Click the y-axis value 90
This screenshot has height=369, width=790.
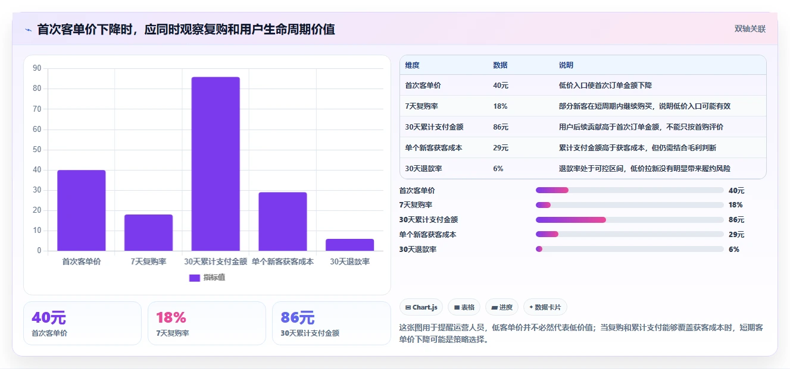tap(37, 68)
